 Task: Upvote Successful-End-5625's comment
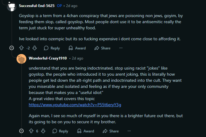[x=21, y=48]
